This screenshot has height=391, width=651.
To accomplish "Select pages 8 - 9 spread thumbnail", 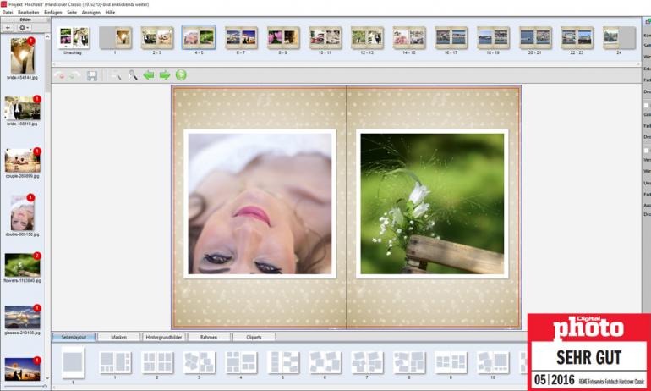I will pyautogui.click(x=283, y=38).
